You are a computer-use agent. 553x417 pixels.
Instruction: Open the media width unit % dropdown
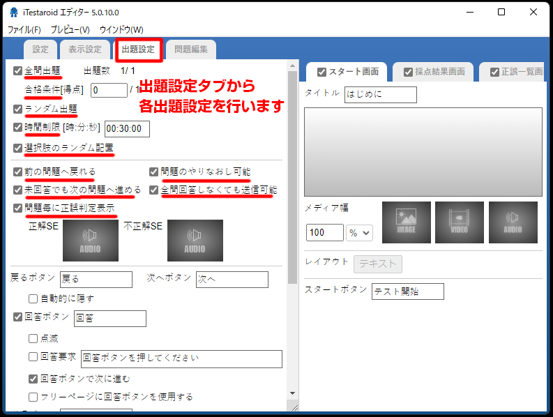pos(359,233)
